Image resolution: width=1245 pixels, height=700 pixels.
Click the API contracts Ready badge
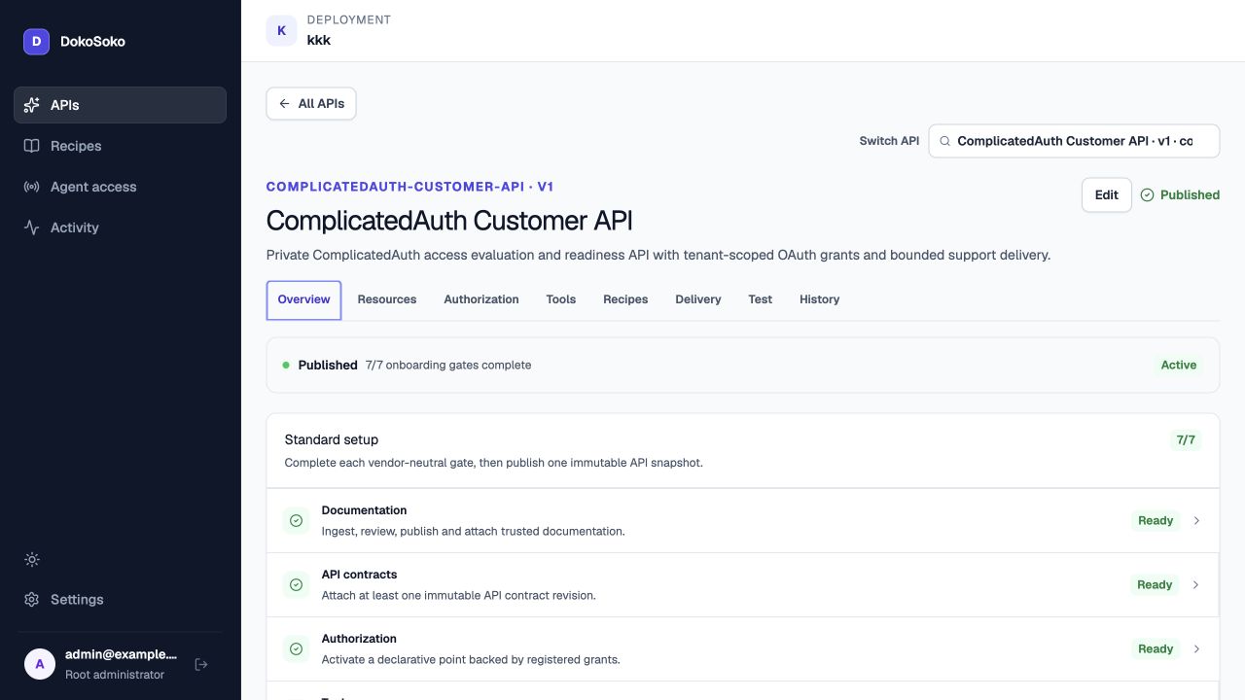1155,584
